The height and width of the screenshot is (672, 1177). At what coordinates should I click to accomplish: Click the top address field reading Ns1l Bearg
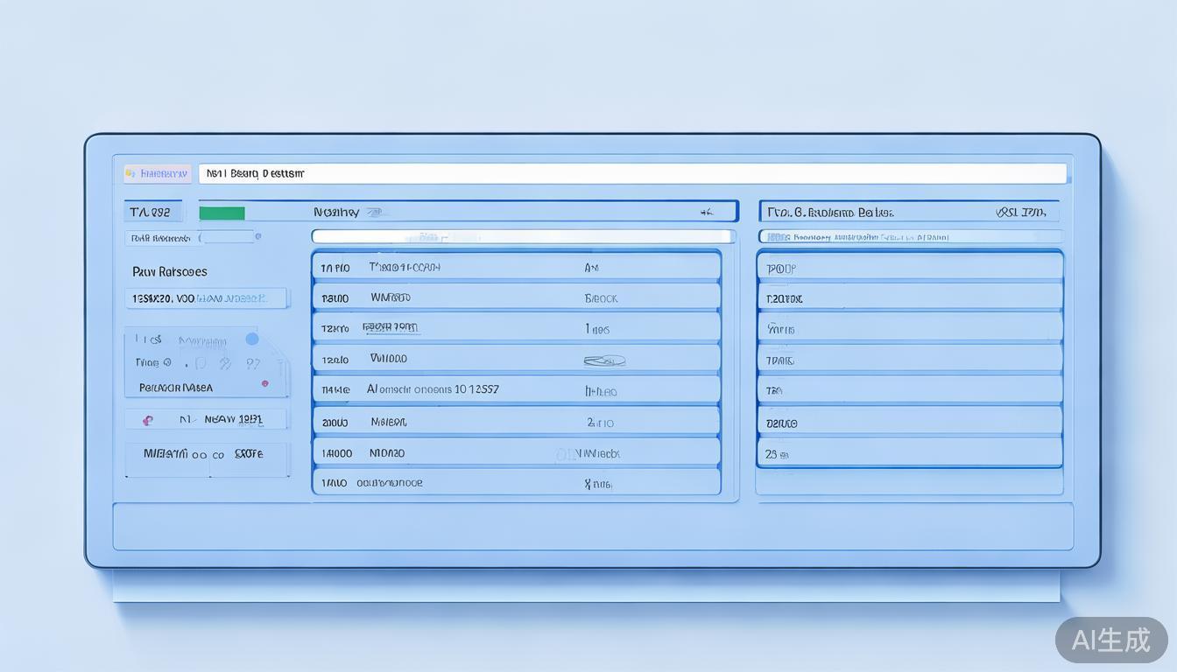pyautogui.click(x=631, y=173)
